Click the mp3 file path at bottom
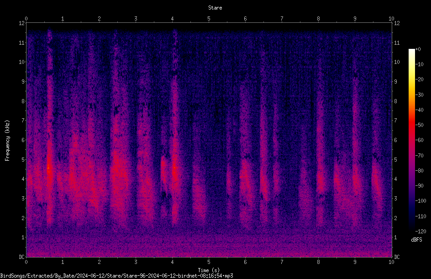The image size is (431, 279). [116, 276]
